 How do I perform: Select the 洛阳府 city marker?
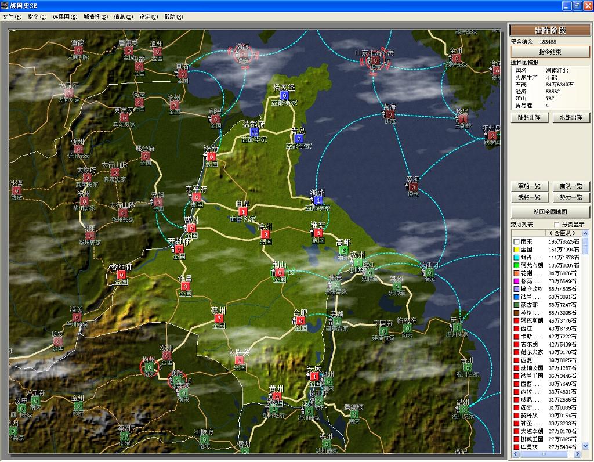(121, 275)
